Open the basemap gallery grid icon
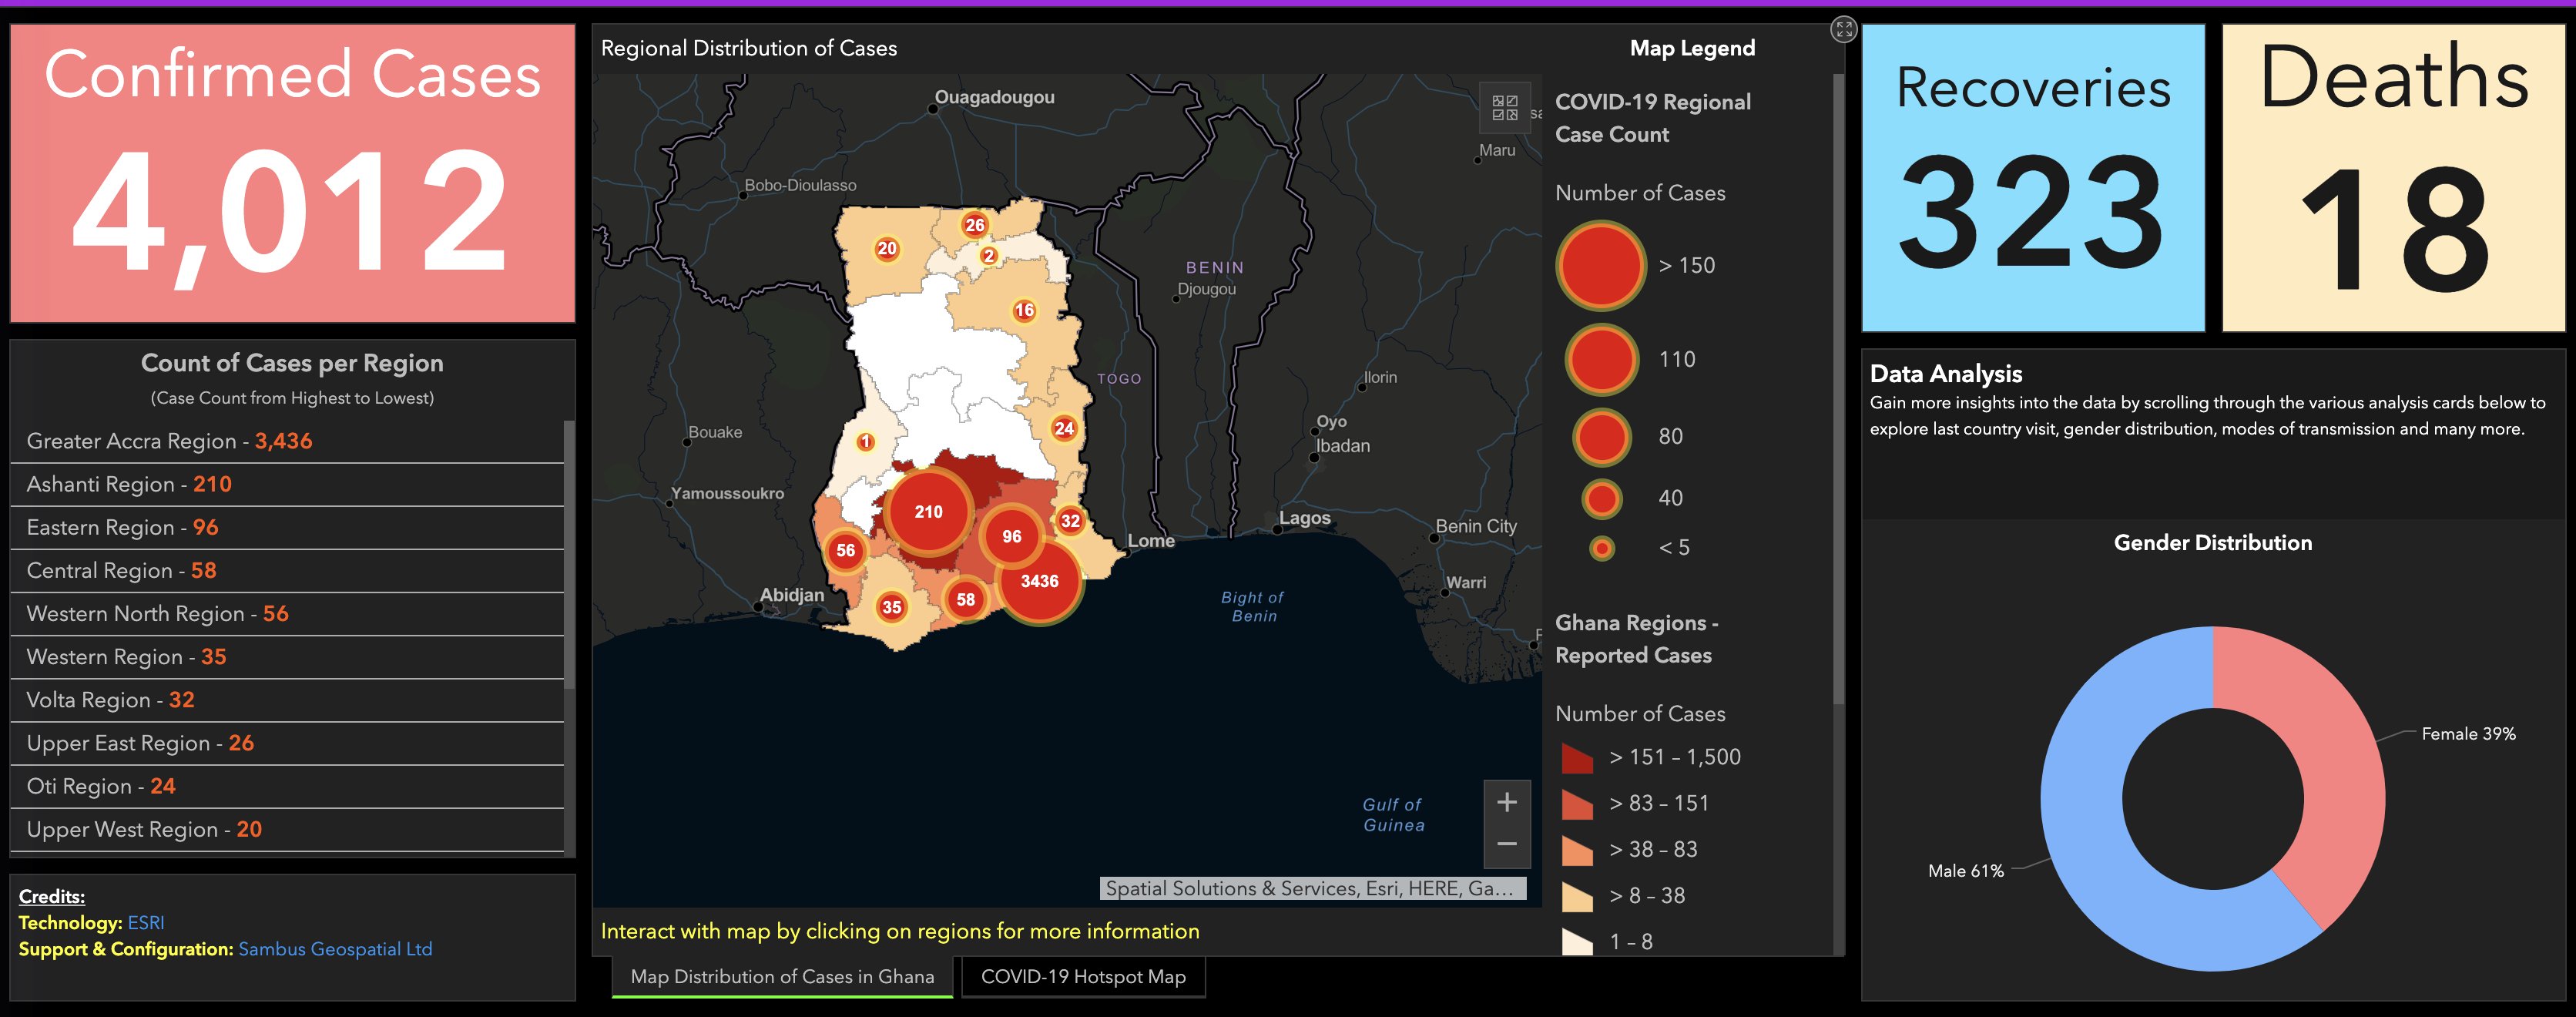2576x1017 pixels. [1504, 108]
